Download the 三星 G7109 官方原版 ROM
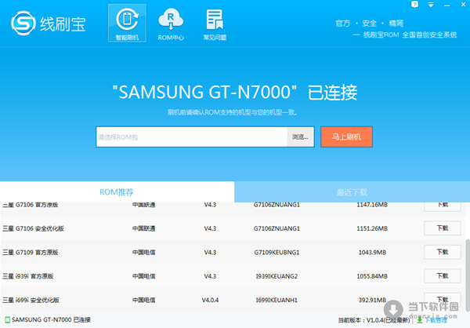Image resolution: width=470 pixels, height=328 pixels. click(443, 252)
